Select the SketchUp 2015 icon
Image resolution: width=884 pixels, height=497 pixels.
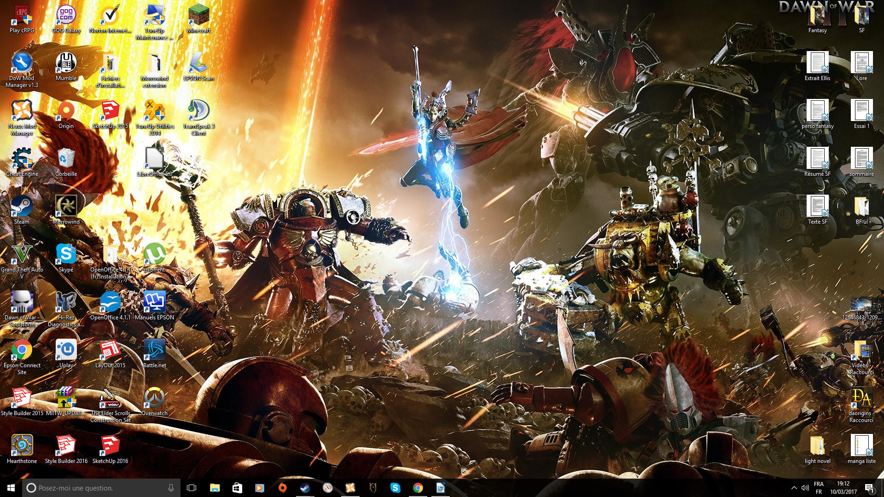click(x=110, y=115)
